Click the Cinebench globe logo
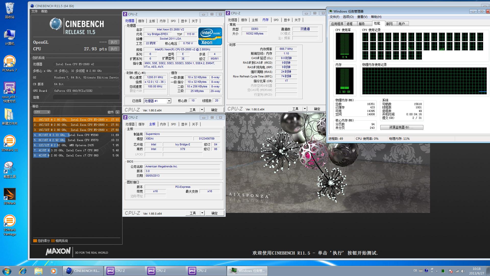This screenshot has width=490, height=276. coord(56,25)
